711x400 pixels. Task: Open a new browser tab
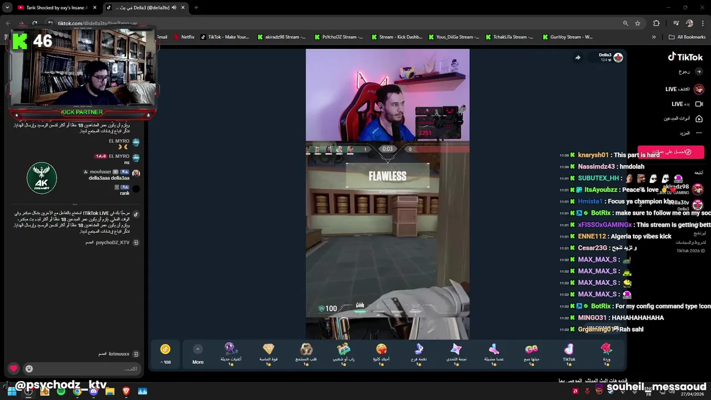coord(196,8)
